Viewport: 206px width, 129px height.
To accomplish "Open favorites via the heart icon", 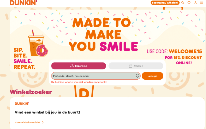I will [189, 3].
